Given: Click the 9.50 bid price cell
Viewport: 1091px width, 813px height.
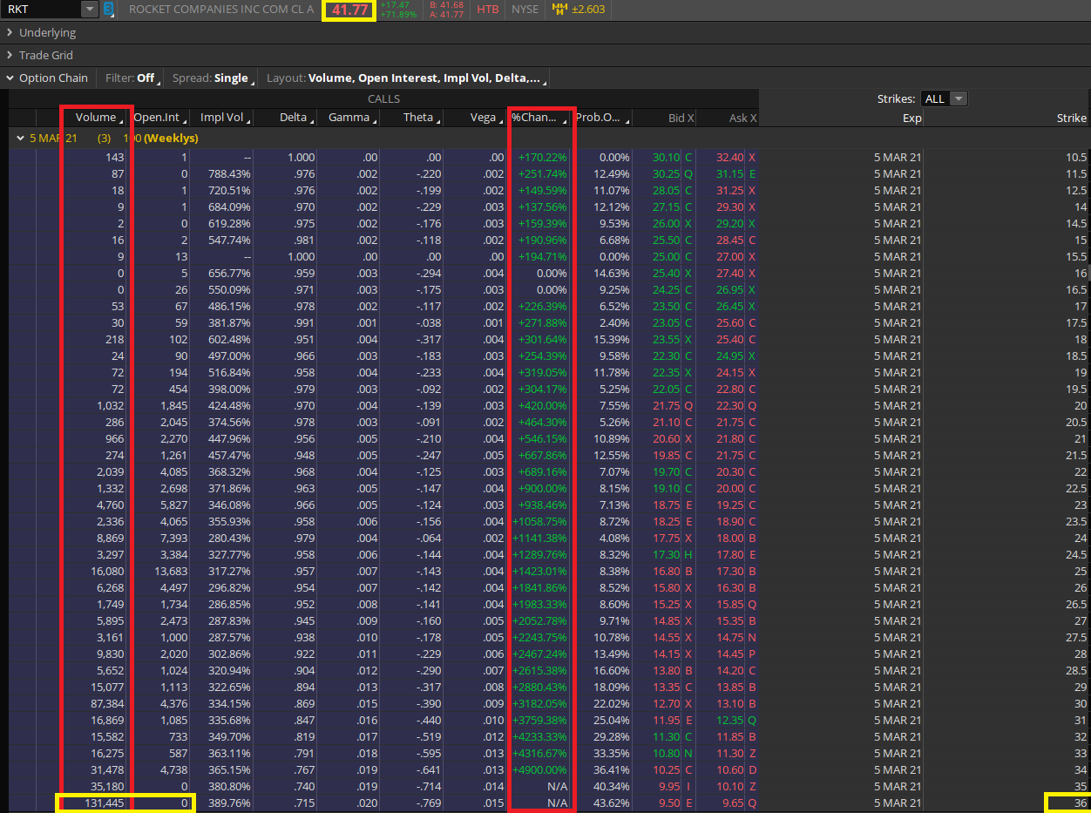Looking at the screenshot, I should [x=669, y=803].
